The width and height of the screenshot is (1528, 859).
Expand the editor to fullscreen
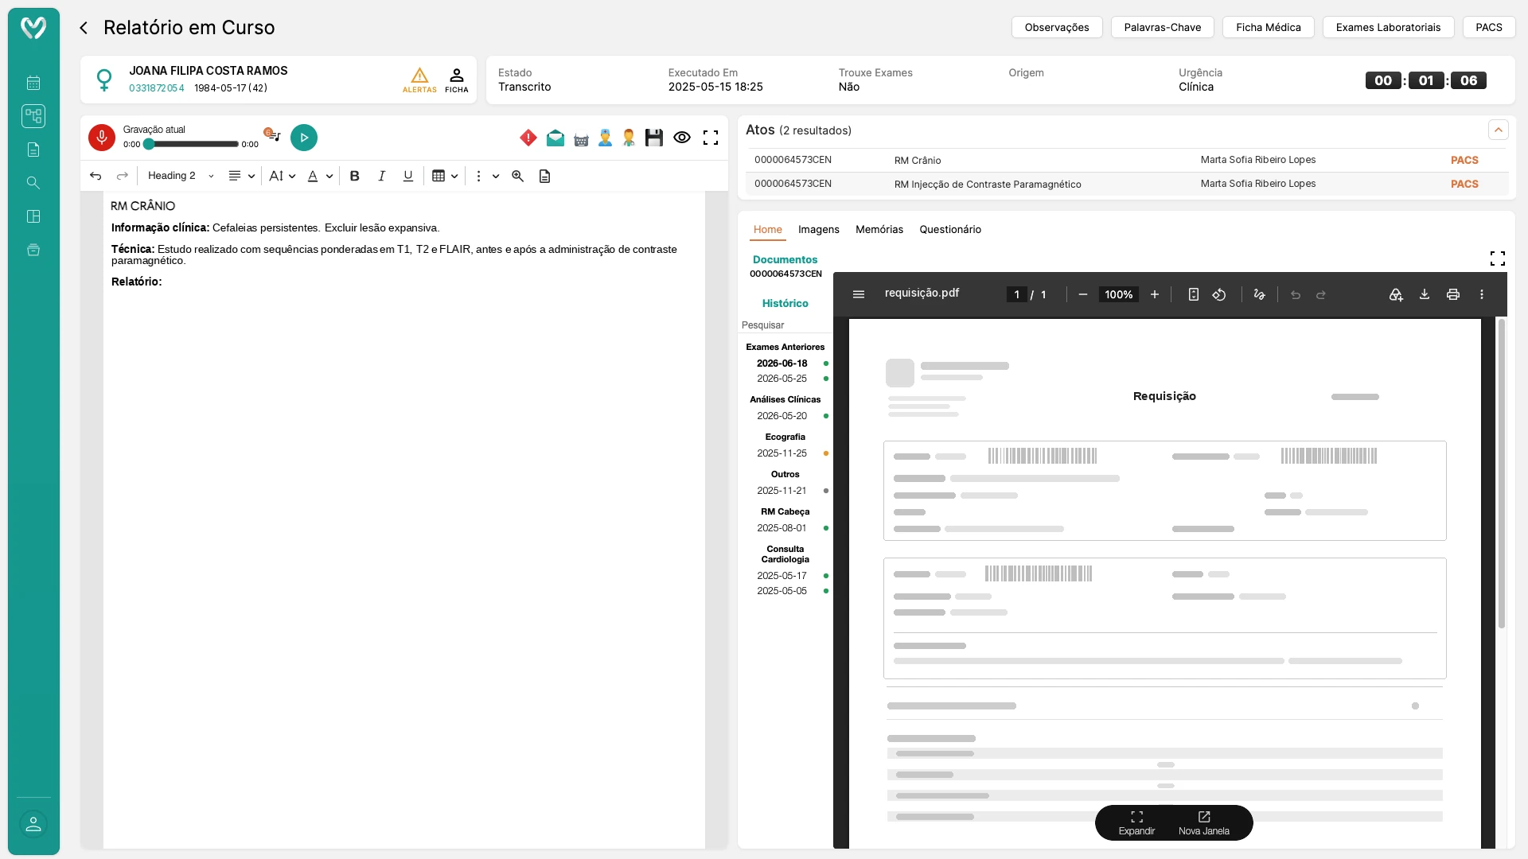[711, 138]
